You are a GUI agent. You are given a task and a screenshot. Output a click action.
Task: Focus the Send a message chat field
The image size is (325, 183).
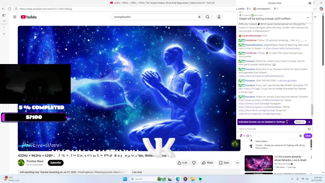click(x=274, y=129)
